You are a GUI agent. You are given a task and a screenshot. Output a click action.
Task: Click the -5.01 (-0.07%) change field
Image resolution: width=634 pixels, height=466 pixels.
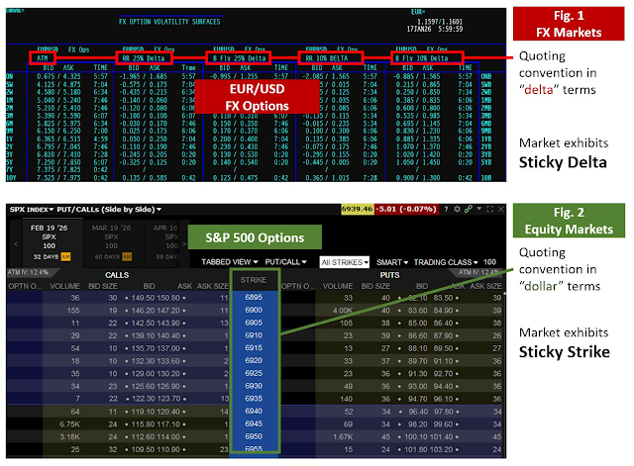(406, 209)
